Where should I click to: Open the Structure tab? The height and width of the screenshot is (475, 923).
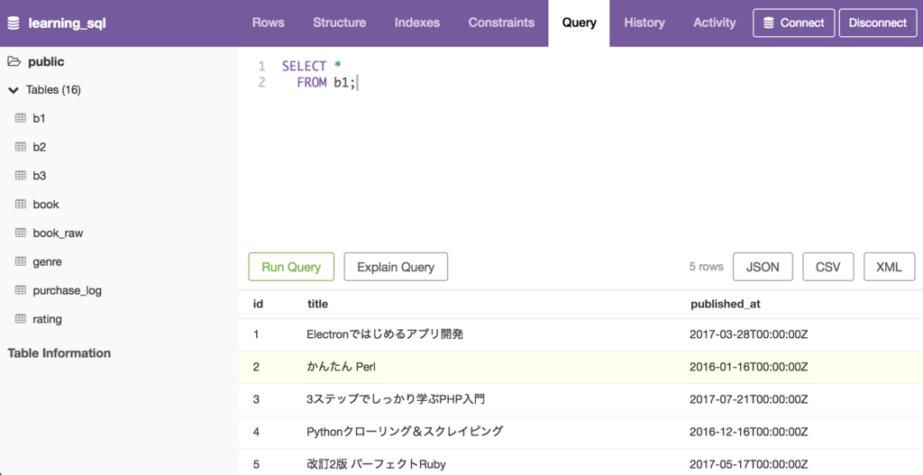[x=339, y=23]
